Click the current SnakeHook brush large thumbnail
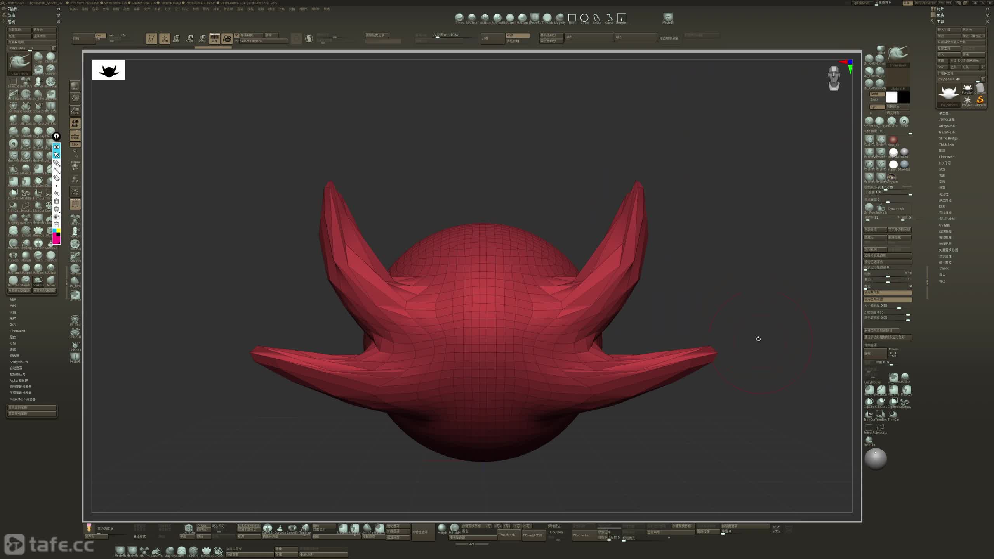This screenshot has width=994, height=559. 19,63
